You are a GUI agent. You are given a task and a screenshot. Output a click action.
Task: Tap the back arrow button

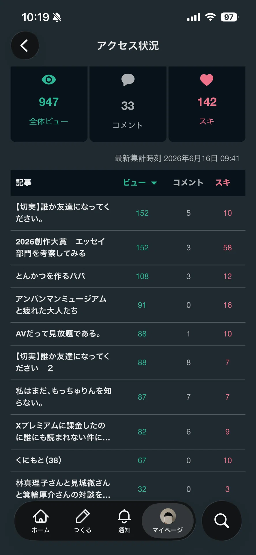(x=25, y=46)
